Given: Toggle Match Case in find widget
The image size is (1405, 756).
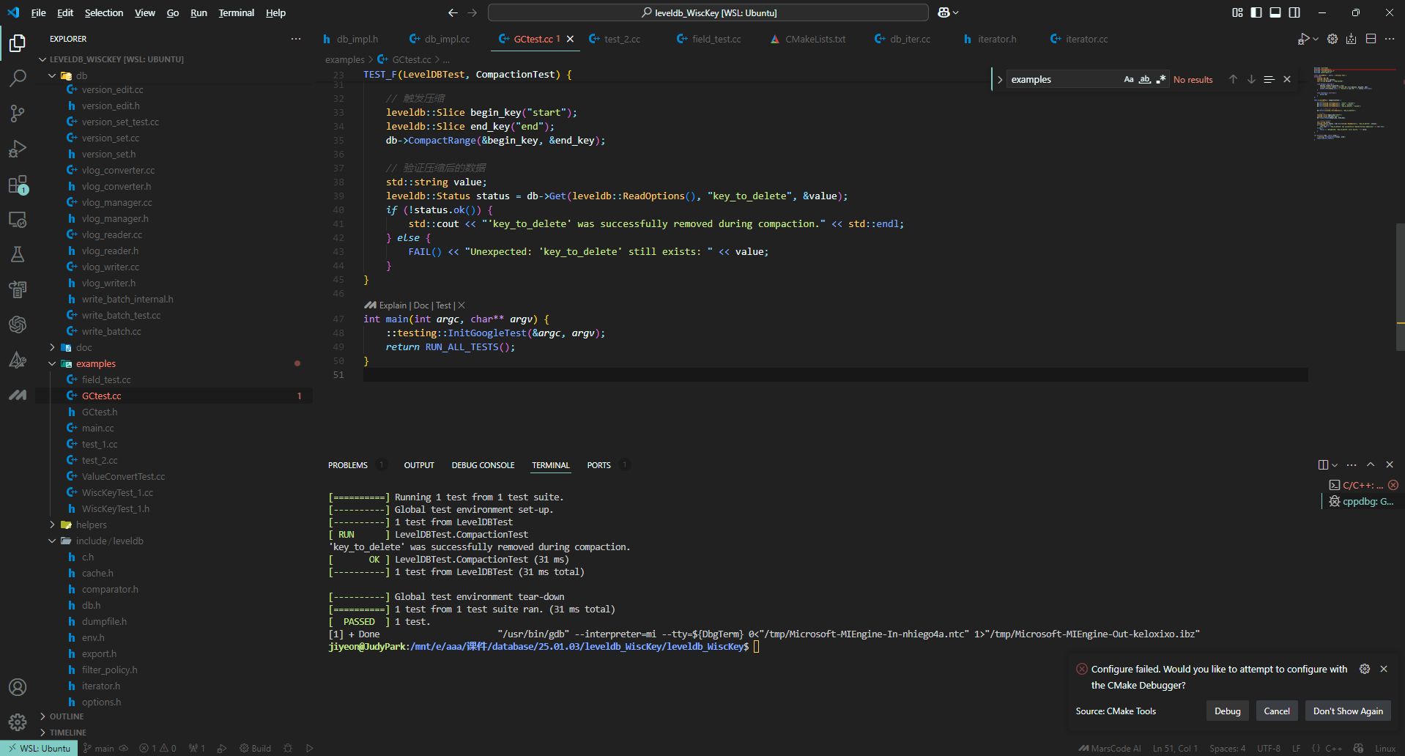Looking at the screenshot, I should 1129,79.
